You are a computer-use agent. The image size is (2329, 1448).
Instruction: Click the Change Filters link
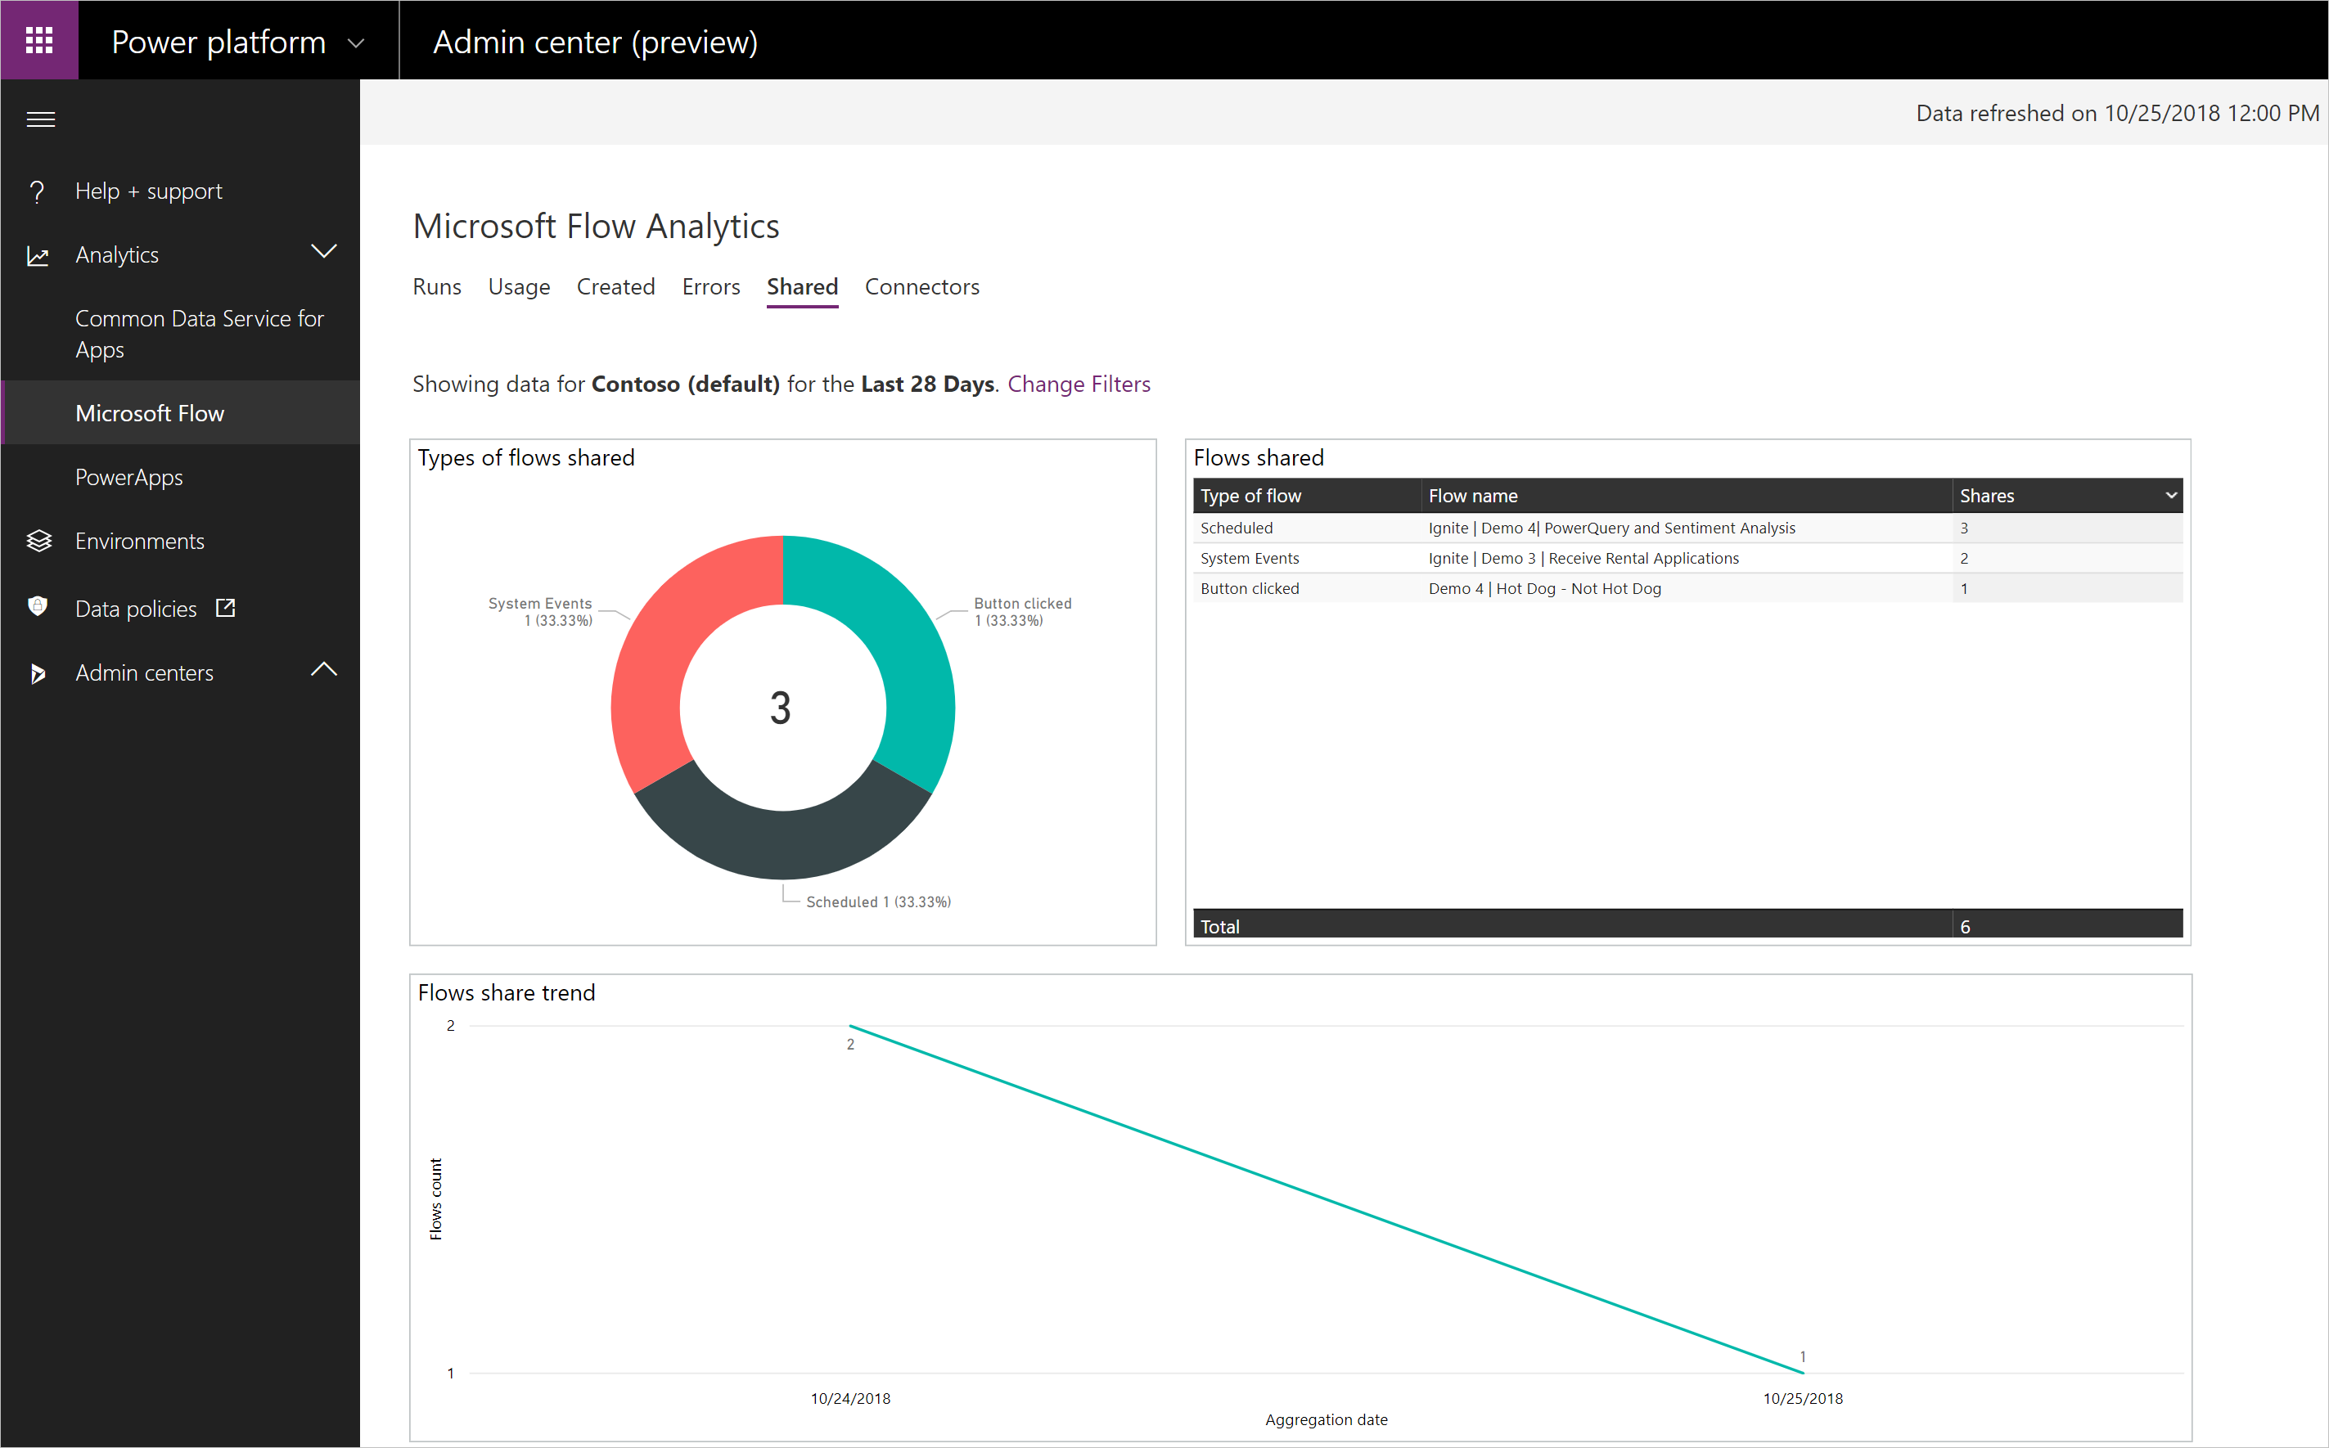pos(1079,384)
